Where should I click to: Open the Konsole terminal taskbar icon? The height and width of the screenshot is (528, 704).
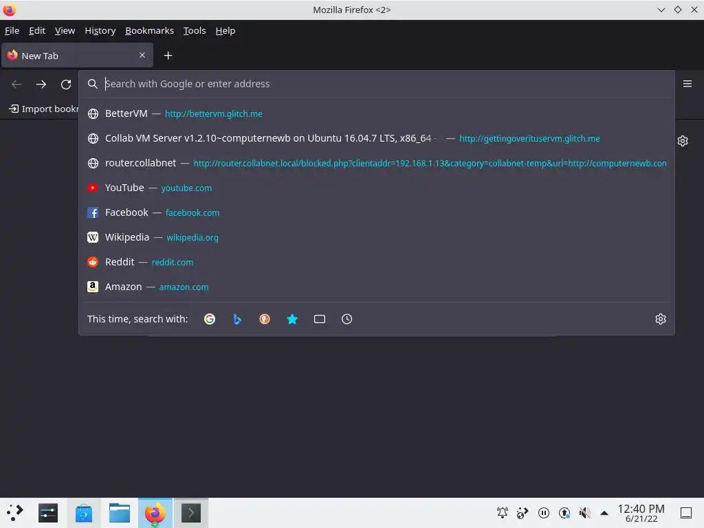(x=191, y=513)
